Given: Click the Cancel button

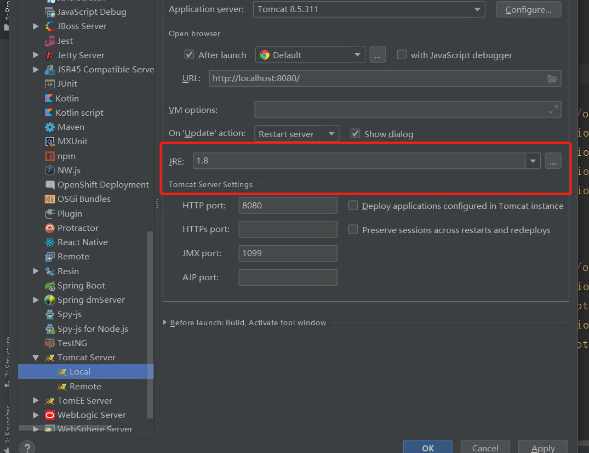Looking at the screenshot, I should click(485, 448).
